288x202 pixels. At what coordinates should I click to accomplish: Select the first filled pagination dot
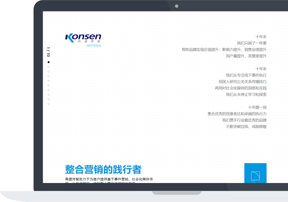pos(48,62)
